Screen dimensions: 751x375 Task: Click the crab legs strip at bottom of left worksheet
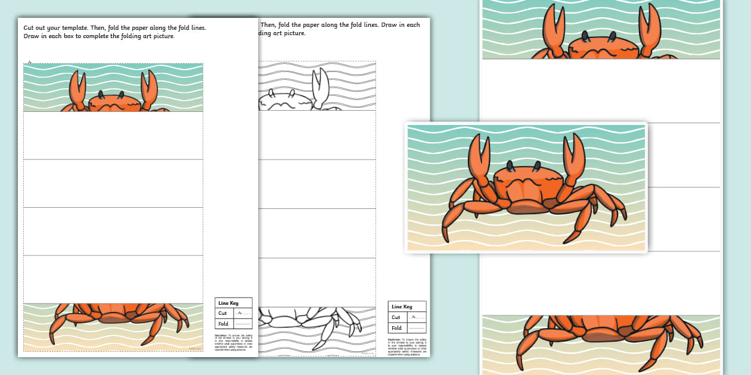point(113,326)
